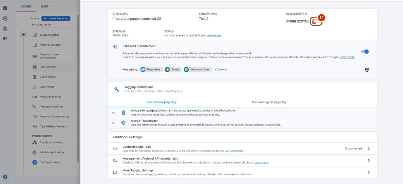Expand Google Tag Manager section
This screenshot has height=184, width=403.
tap(113, 123)
